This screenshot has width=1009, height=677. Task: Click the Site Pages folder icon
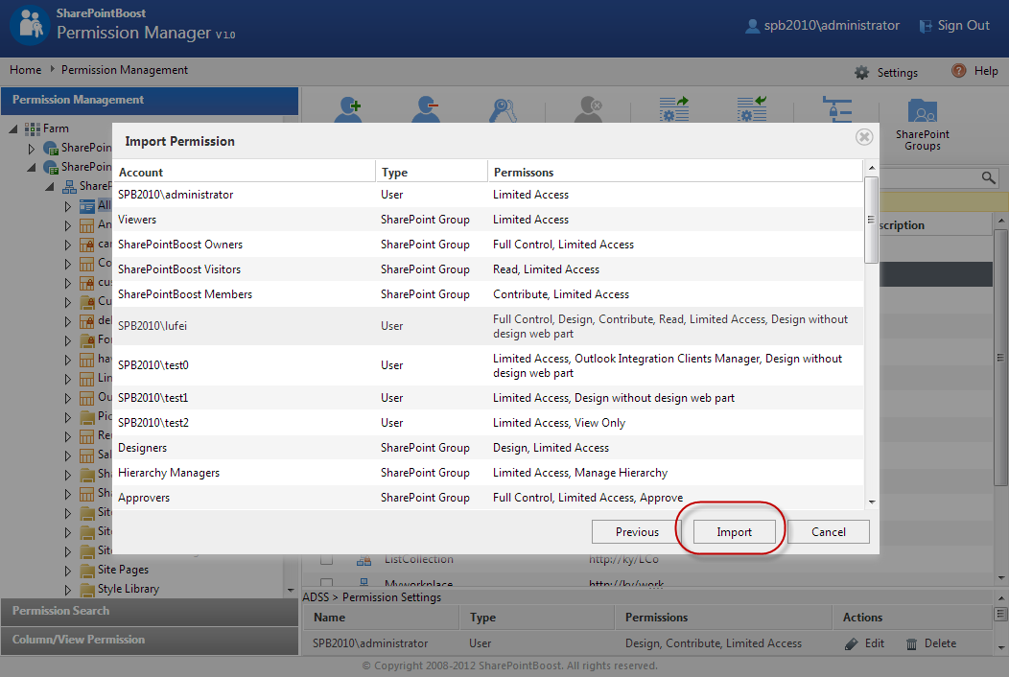tap(87, 571)
